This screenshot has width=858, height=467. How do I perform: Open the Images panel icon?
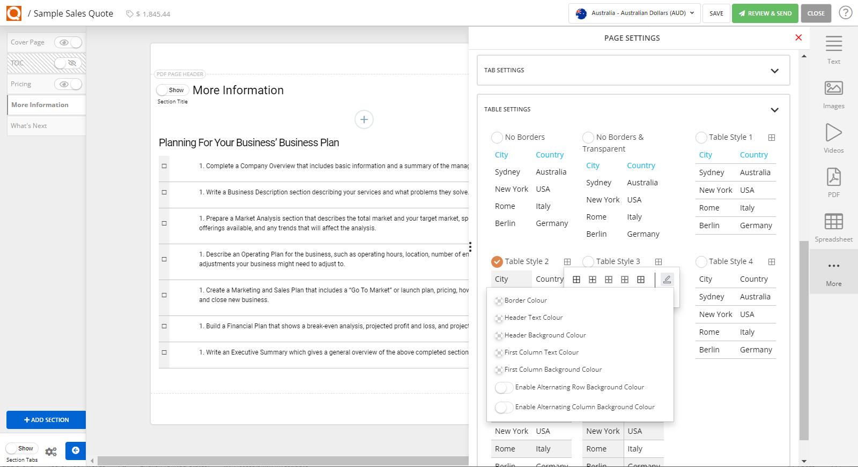833,88
